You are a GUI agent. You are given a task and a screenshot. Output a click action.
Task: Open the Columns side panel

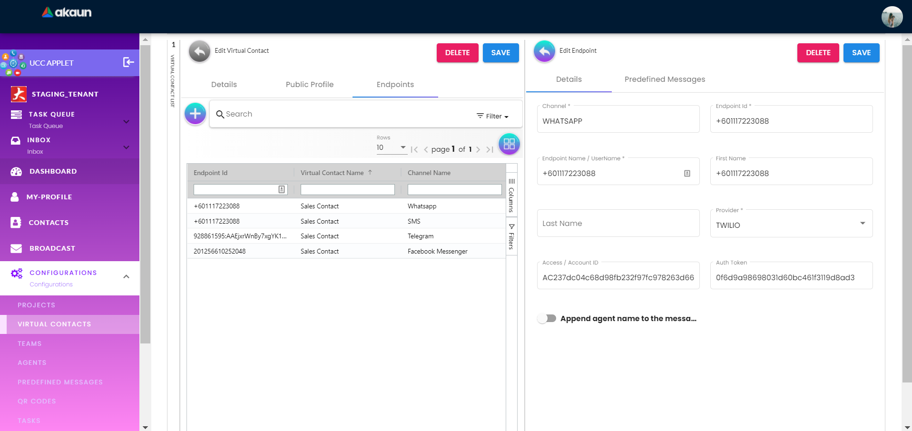tap(511, 195)
